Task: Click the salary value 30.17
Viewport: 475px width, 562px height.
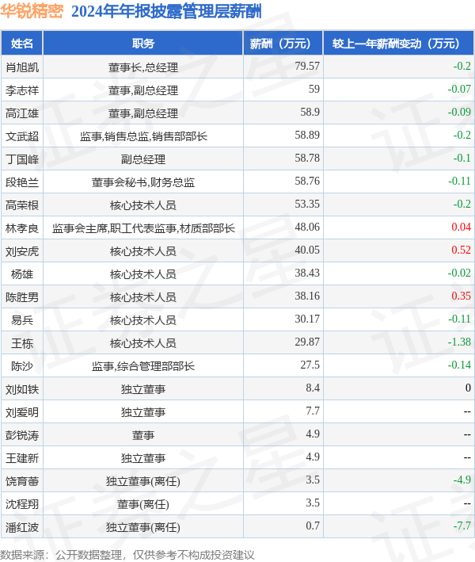Action: (307, 319)
